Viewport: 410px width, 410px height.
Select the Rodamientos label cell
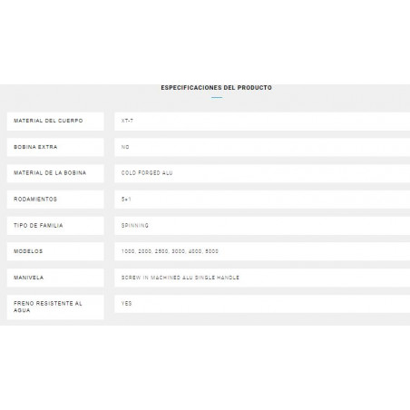(55, 200)
